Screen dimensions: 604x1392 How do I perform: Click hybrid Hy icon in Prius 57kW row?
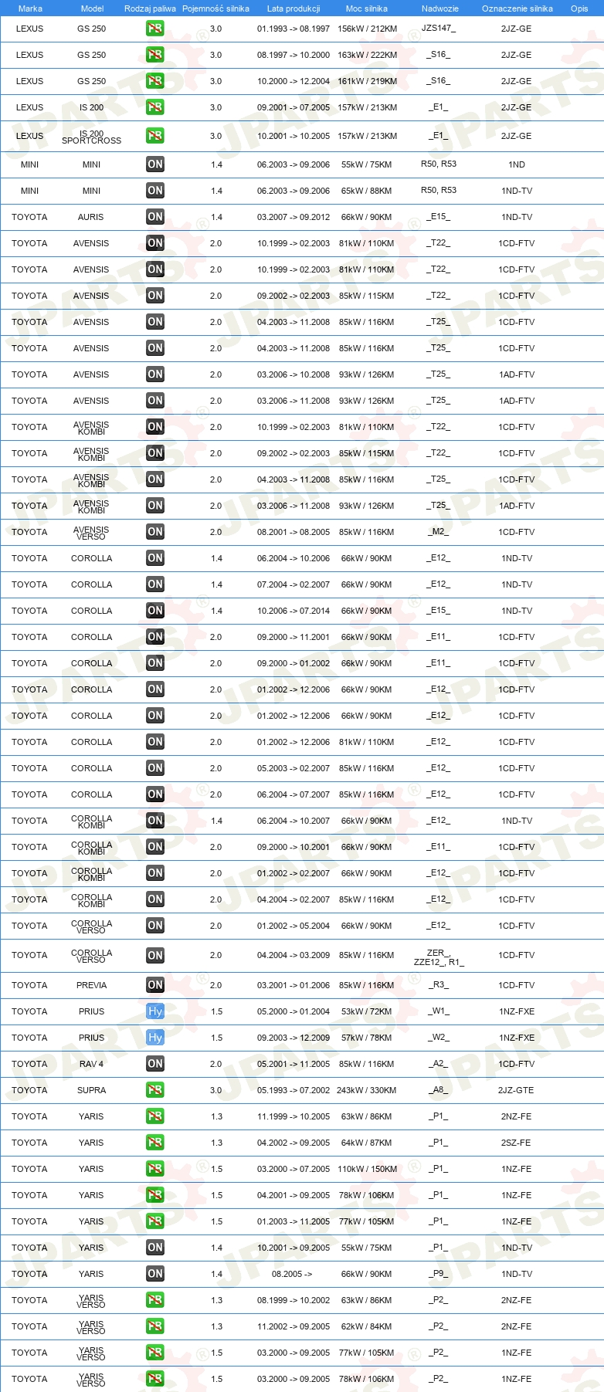click(x=155, y=1038)
